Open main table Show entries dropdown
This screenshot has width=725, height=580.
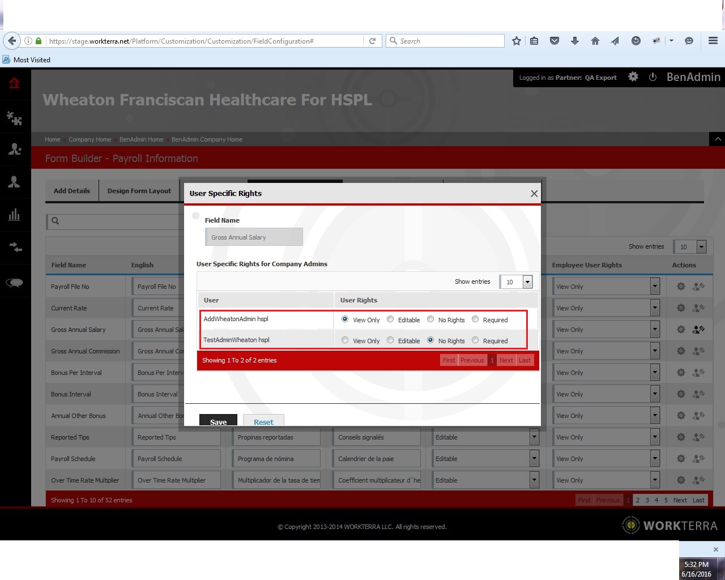point(690,246)
